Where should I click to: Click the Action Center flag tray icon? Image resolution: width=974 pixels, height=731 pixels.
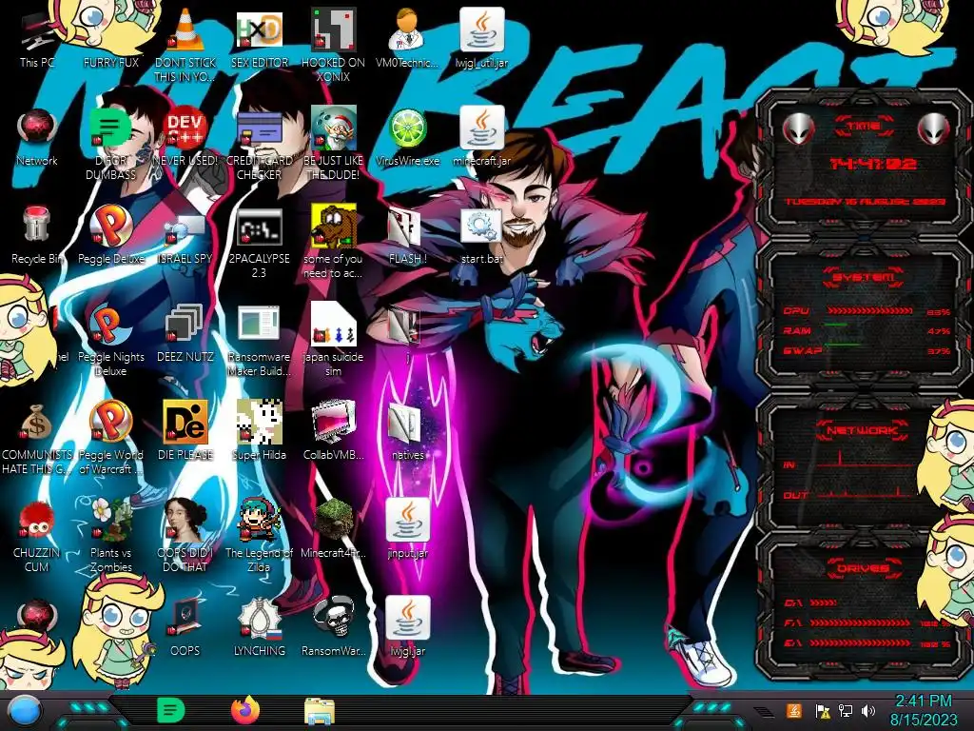tap(822, 711)
